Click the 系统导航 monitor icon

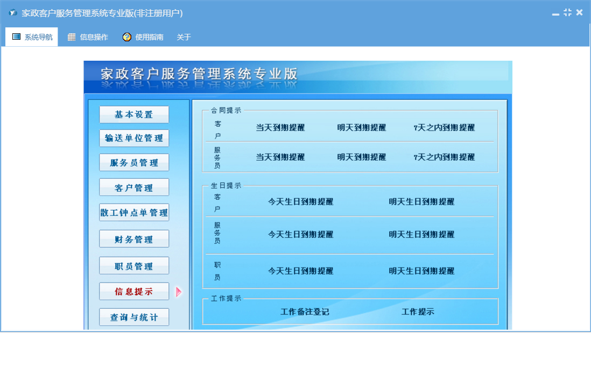[x=17, y=37]
